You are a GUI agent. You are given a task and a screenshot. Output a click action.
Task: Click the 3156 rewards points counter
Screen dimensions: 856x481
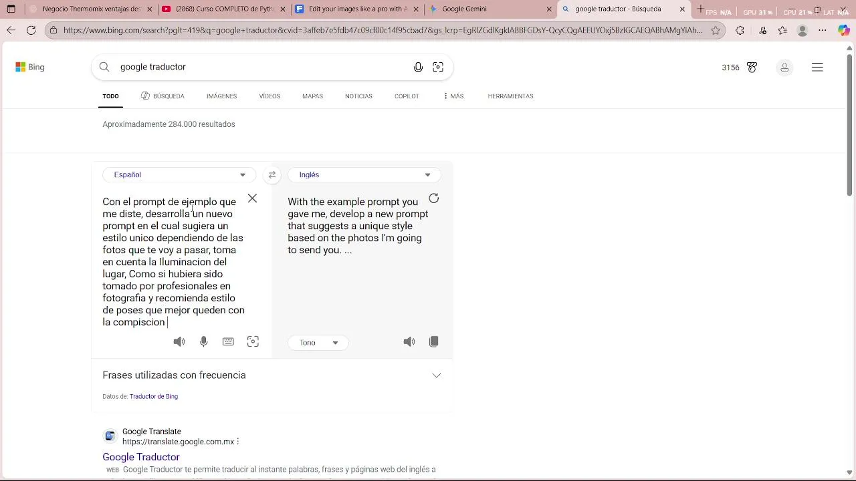point(730,67)
